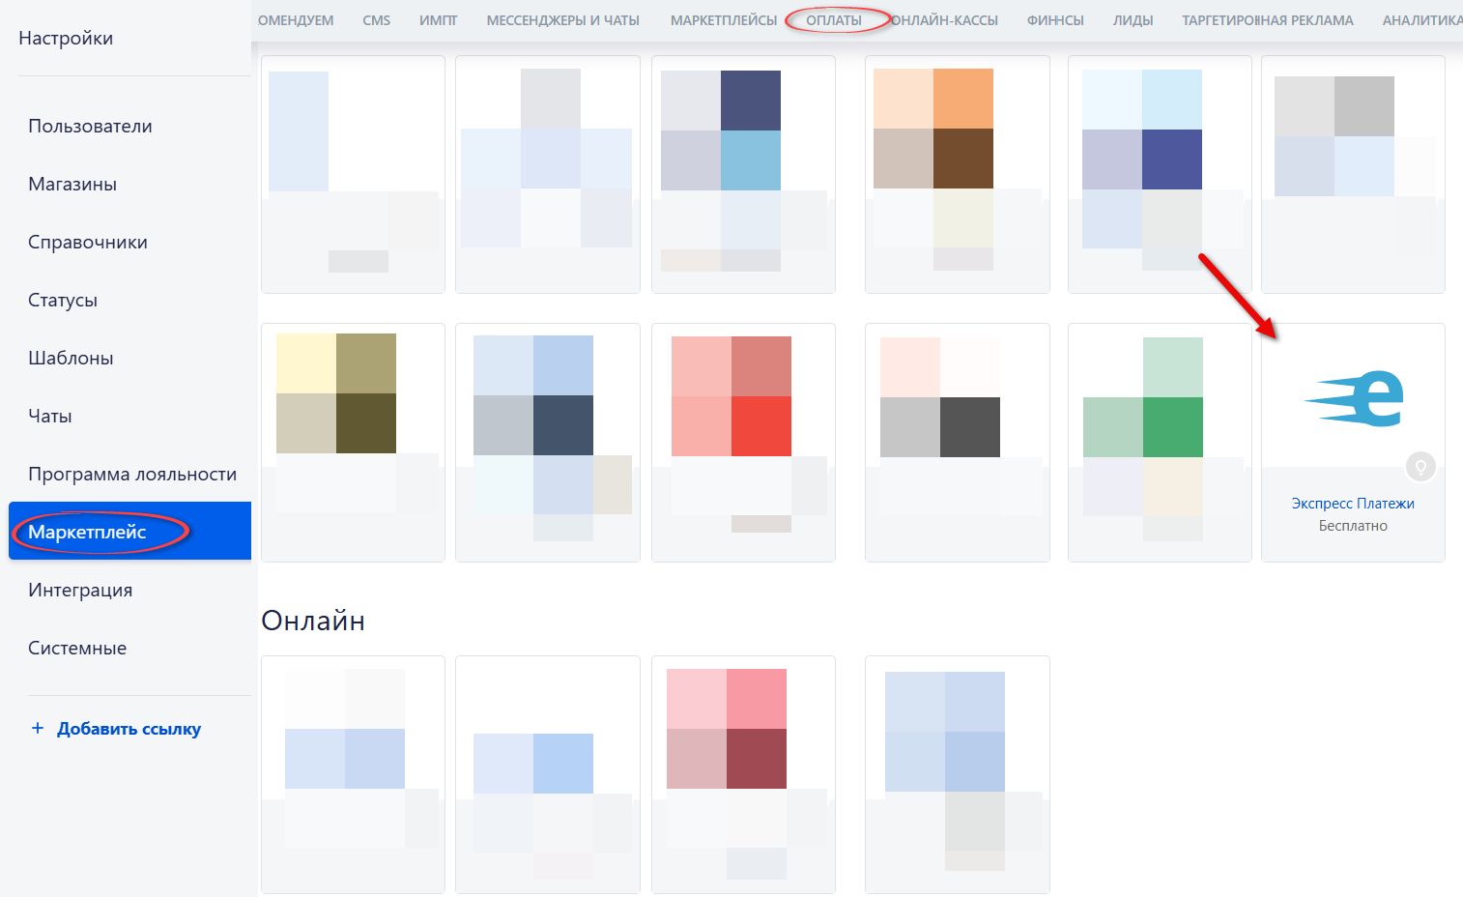The height and width of the screenshot is (897, 1463).
Task: Open Пользователи in the settings sidebar
Action: click(x=90, y=127)
